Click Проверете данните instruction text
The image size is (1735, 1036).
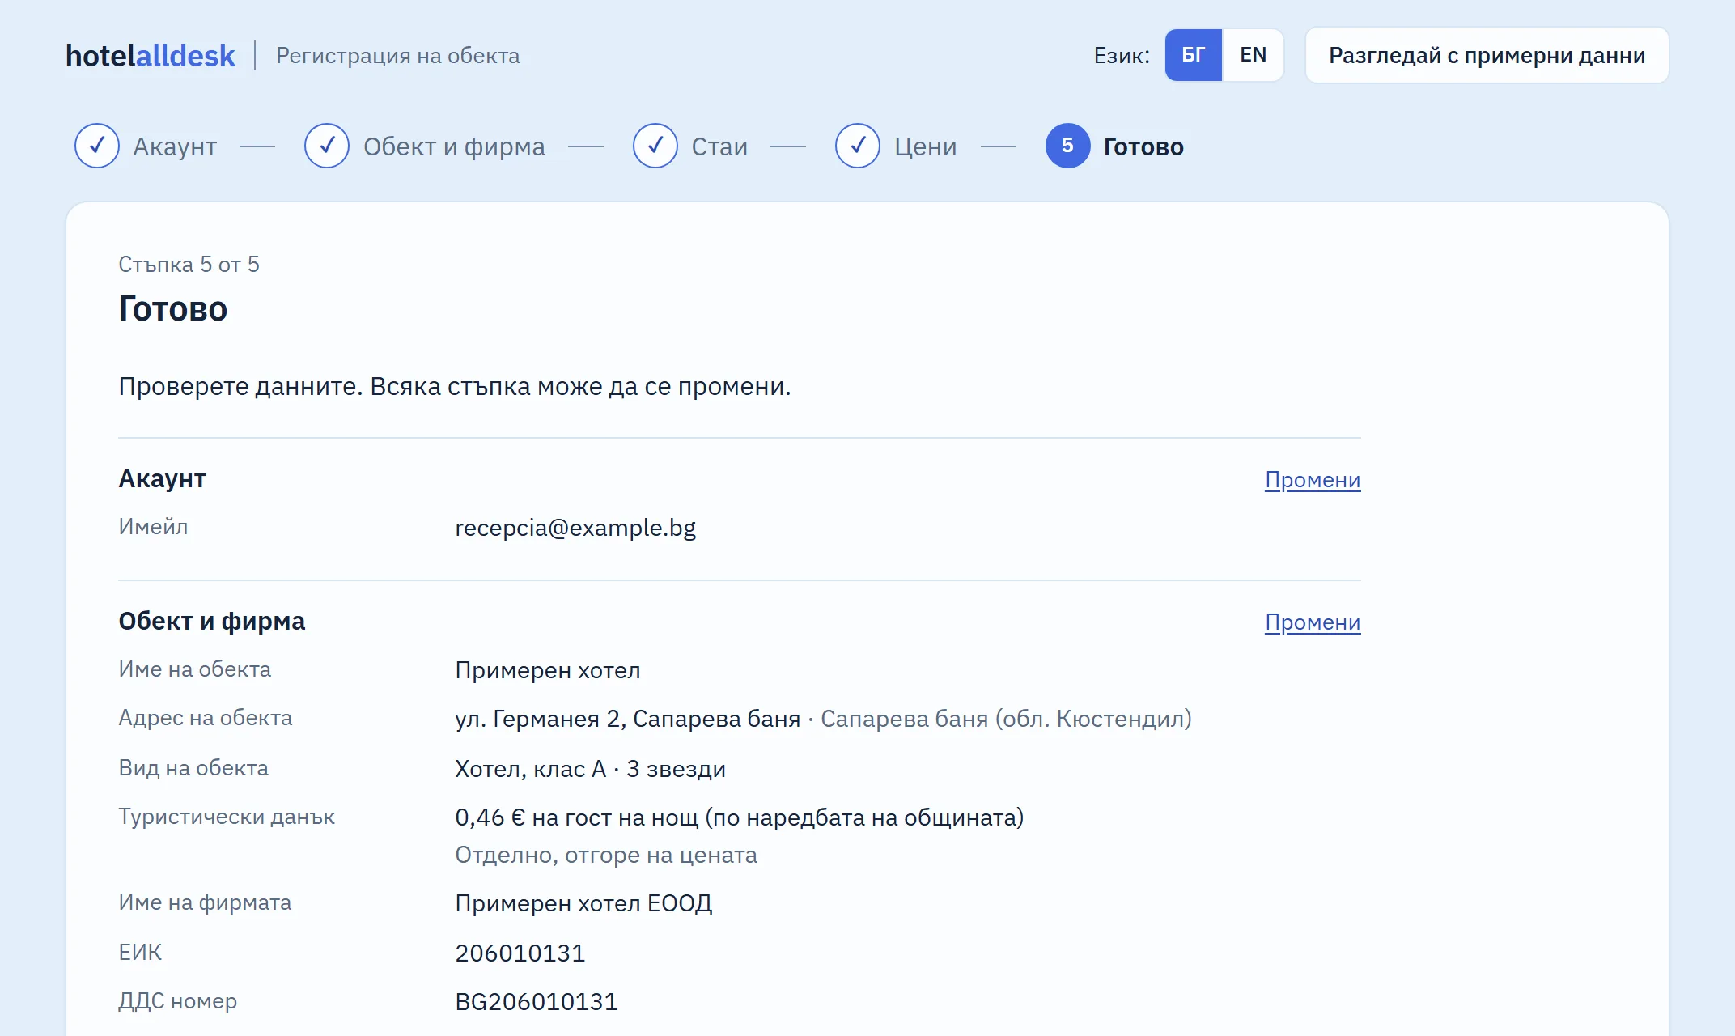click(x=455, y=386)
